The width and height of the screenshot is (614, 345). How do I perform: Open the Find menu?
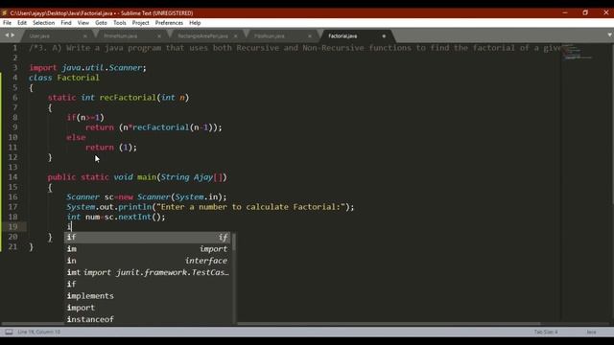click(66, 23)
